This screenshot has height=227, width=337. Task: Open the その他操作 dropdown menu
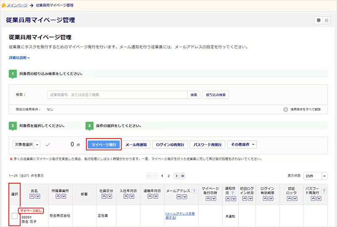(x=242, y=144)
